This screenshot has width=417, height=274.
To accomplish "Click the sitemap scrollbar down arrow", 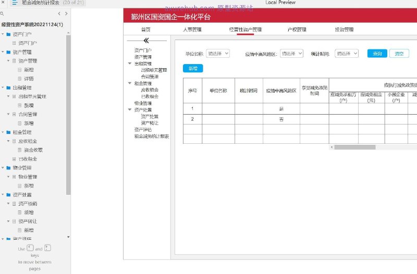I will coord(68,237).
